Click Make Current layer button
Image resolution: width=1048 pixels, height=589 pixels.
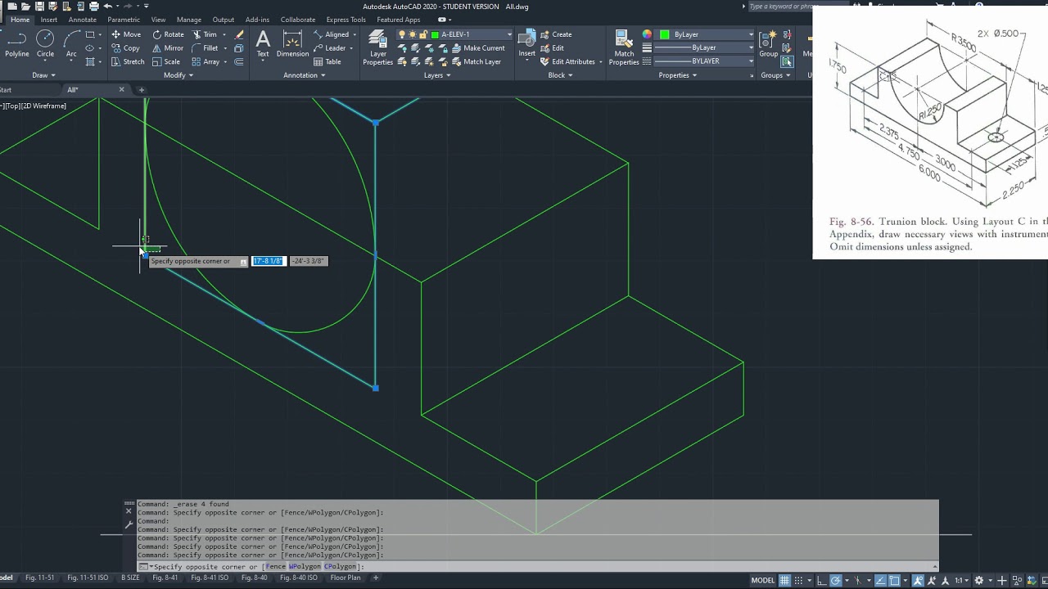(477, 48)
